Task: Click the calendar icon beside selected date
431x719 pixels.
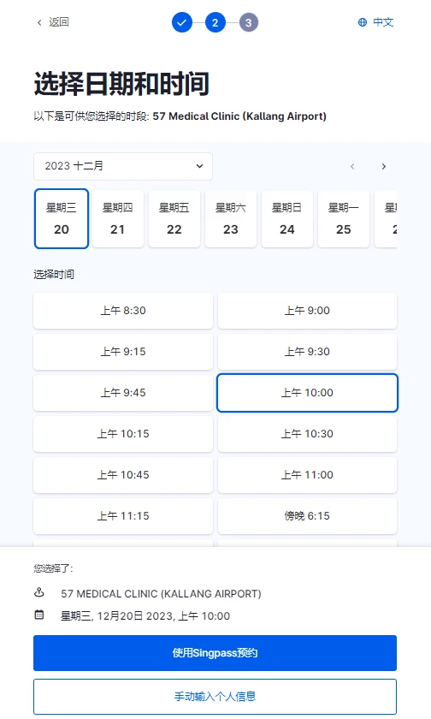Action: click(x=39, y=615)
